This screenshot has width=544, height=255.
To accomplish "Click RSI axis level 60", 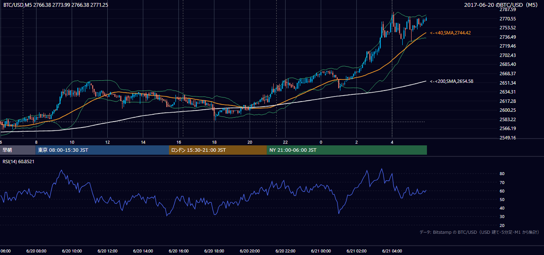I will (502, 191).
